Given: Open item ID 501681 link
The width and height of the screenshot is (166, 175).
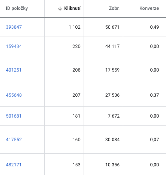Looking at the screenshot, I should coord(14,116).
